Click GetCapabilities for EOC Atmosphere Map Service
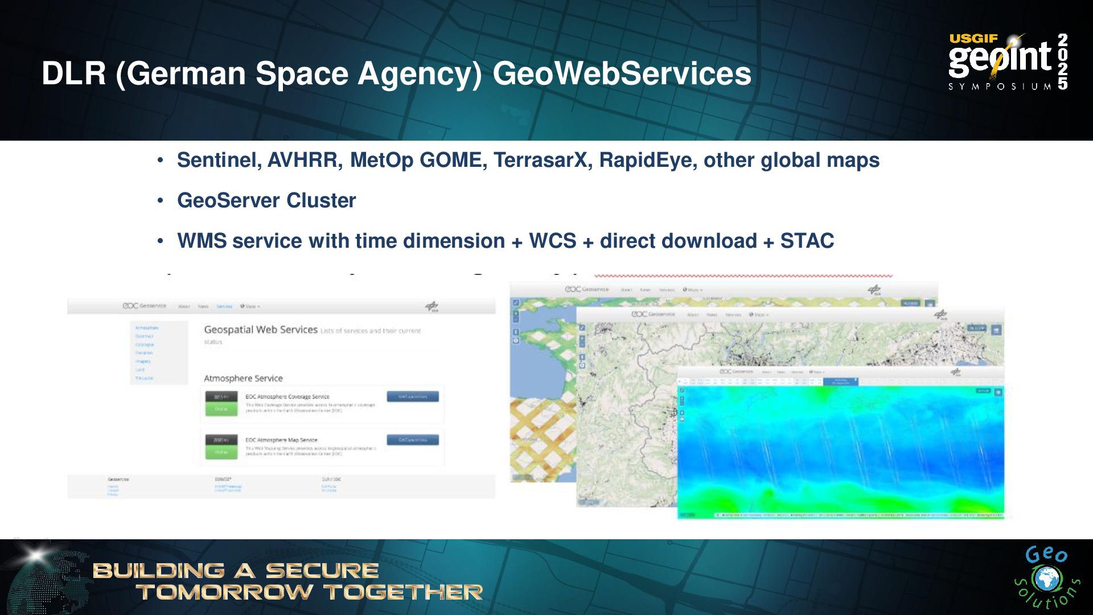This screenshot has width=1093, height=615. point(412,440)
